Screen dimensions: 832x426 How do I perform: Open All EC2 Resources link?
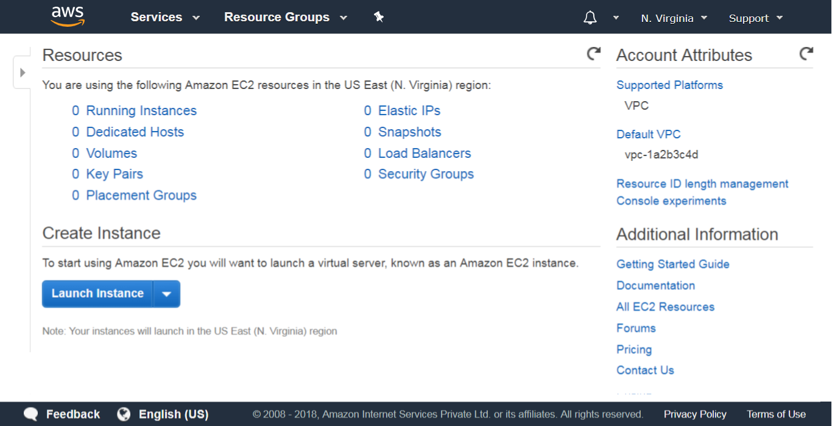[x=665, y=307]
